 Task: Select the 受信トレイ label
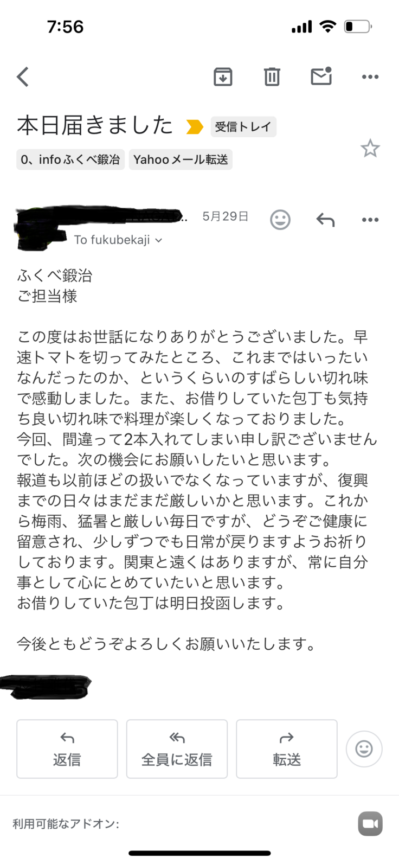click(243, 127)
